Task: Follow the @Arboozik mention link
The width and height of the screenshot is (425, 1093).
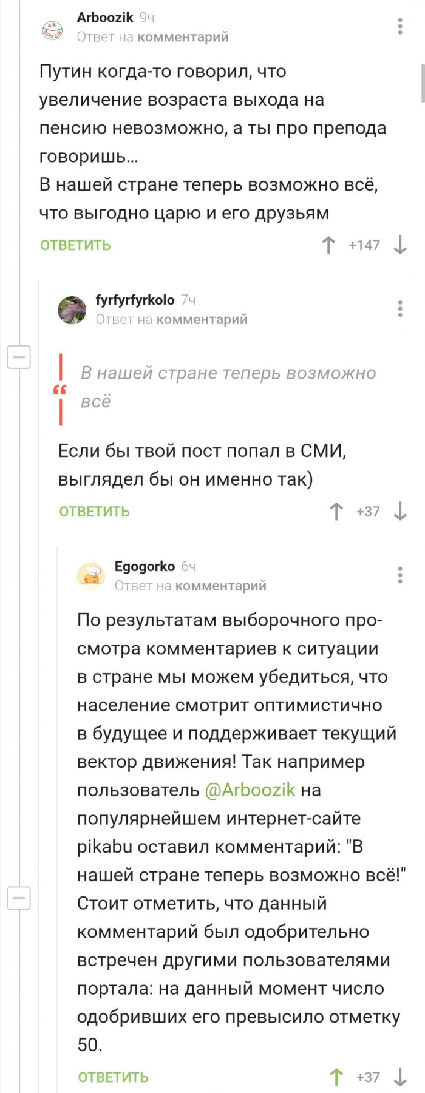Action: click(250, 790)
